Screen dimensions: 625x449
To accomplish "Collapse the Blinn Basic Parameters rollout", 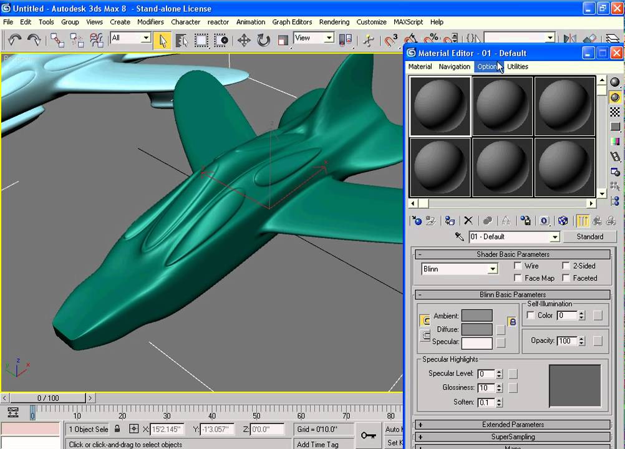I will click(513, 294).
